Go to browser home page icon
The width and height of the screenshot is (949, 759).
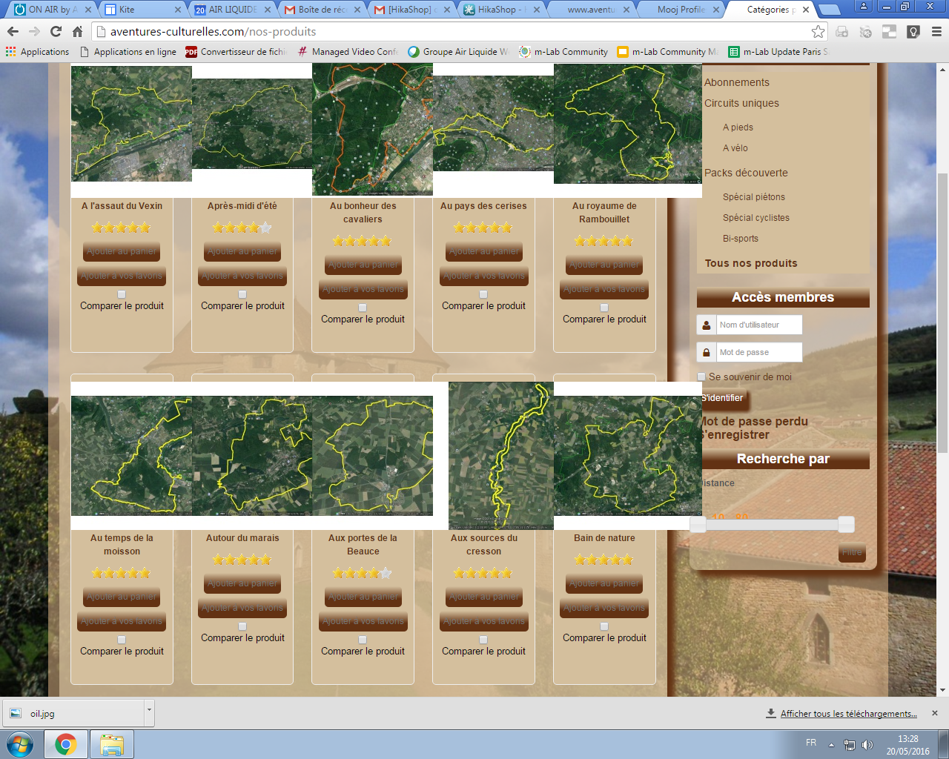(77, 31)
